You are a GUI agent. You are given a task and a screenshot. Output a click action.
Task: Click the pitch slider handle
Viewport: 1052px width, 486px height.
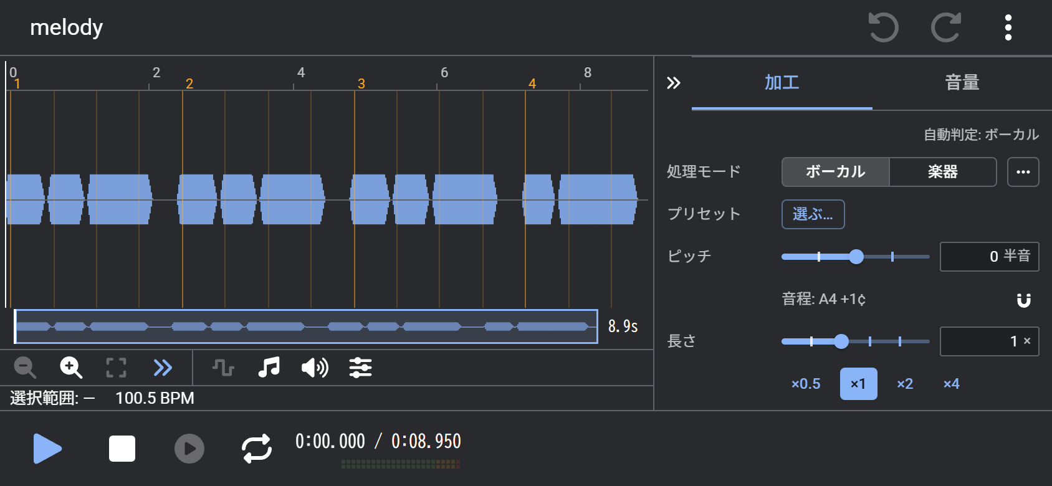856,257
